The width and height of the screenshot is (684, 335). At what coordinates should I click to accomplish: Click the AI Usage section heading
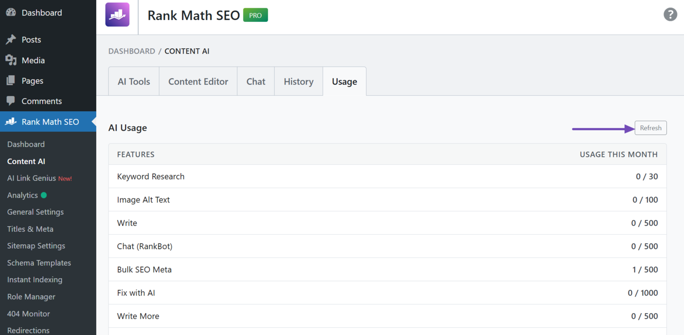pos(128,128)
